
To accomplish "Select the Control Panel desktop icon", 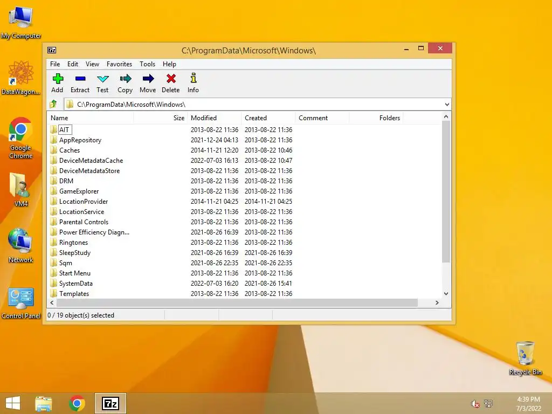I will click(21, 303).
